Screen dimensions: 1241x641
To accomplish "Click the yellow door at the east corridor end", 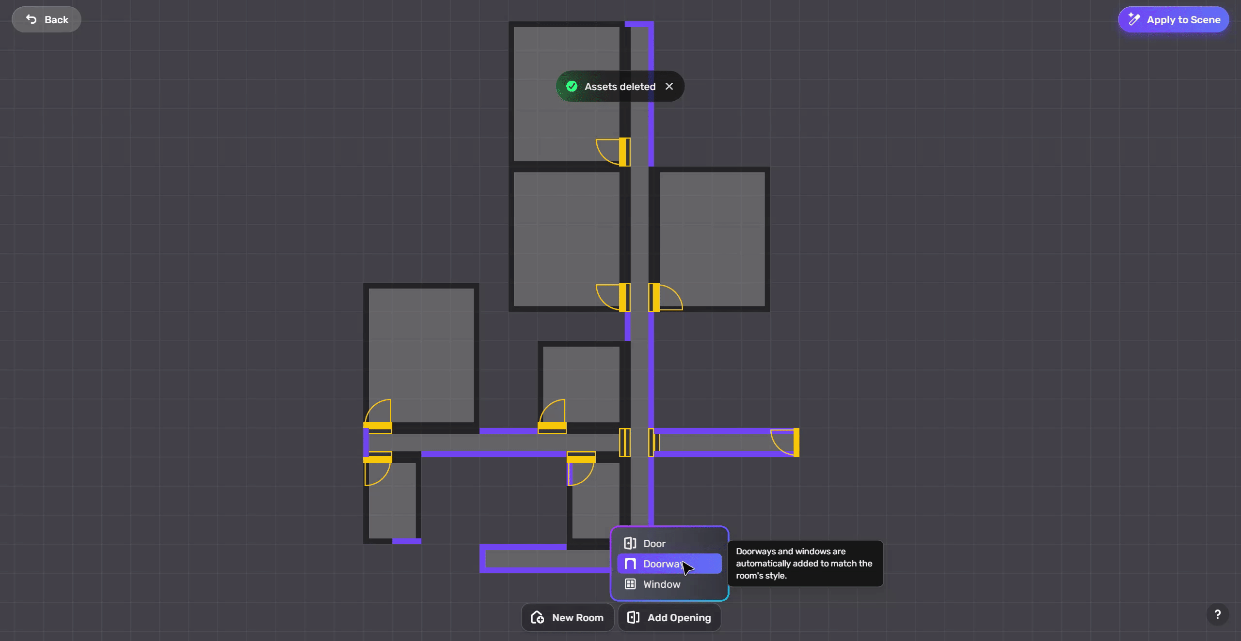I will click(x=796, y=442).
